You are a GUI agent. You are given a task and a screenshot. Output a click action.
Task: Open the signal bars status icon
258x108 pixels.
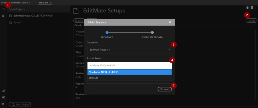point(3,91)
